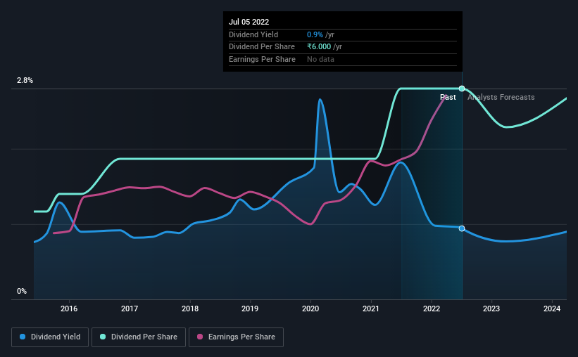Click the pink Earnings Per Share legend dot

pos(200,337)
